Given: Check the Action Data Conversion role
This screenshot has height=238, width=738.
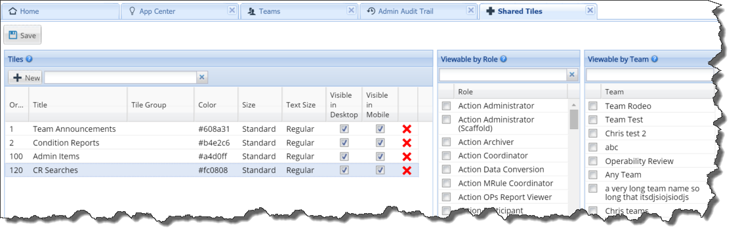Looking at the screenshot, I should [445, 169].
